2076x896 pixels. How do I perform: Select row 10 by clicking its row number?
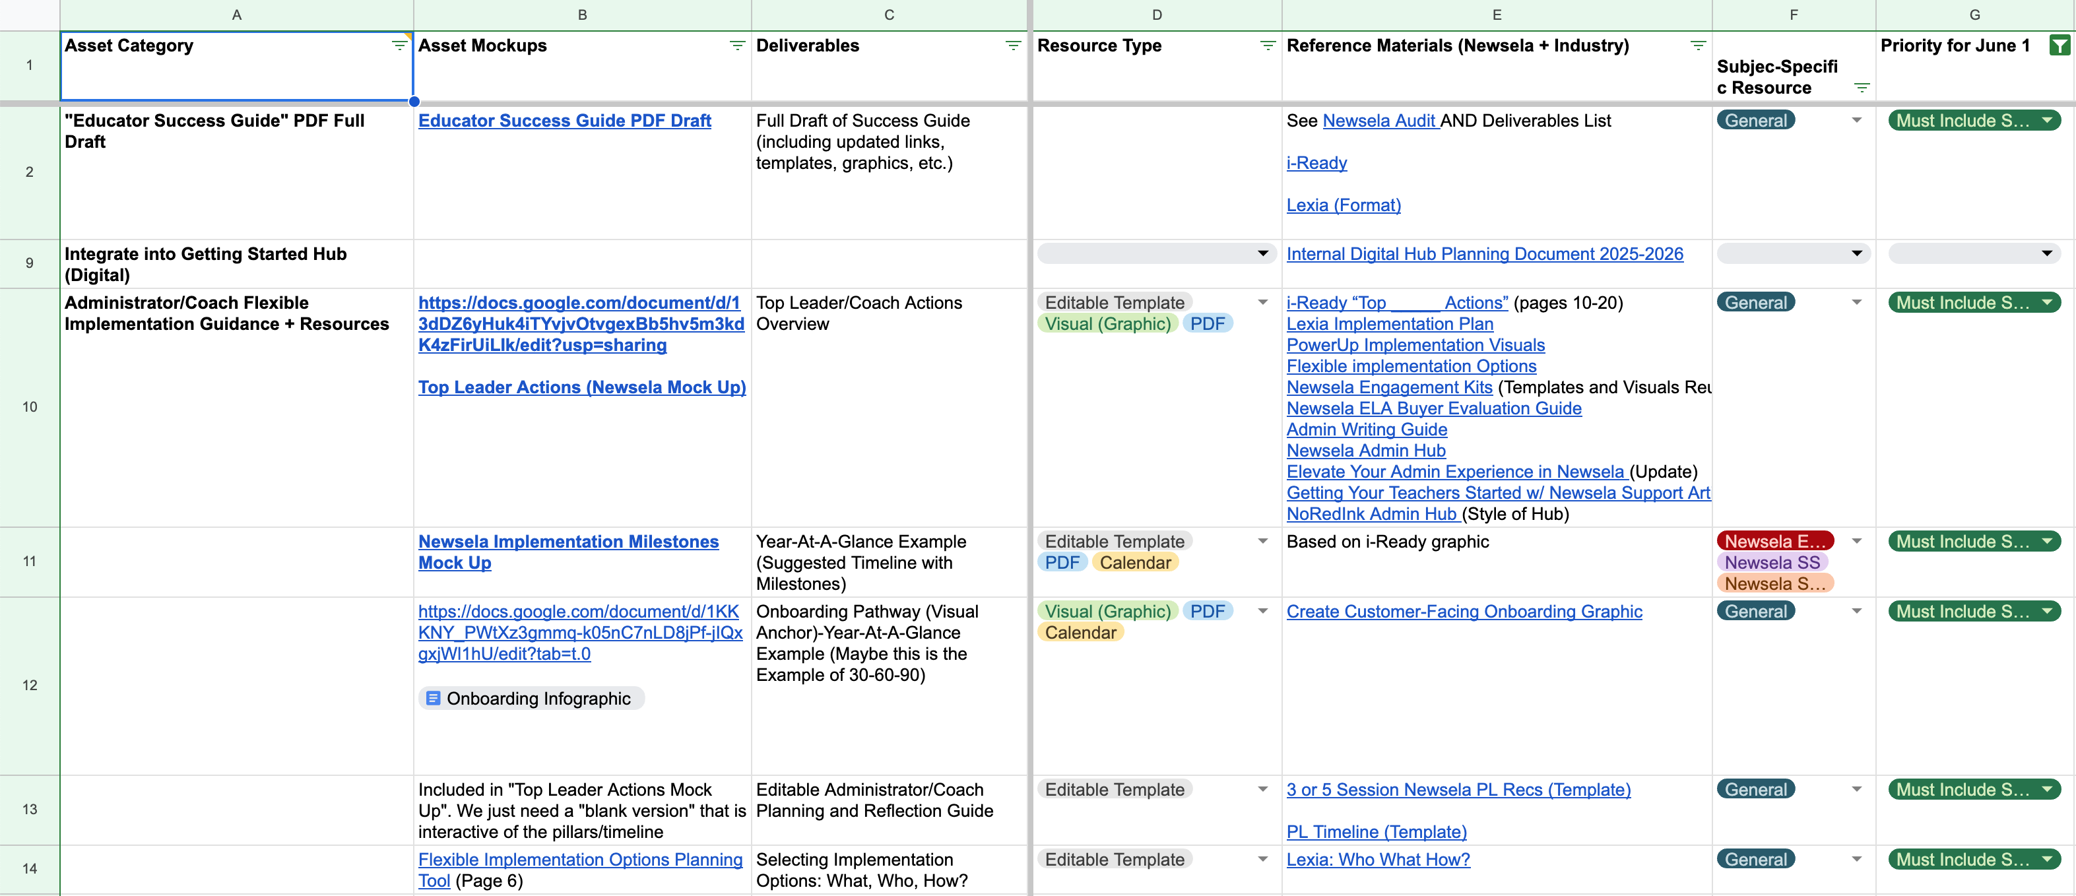tap(29, 406)
